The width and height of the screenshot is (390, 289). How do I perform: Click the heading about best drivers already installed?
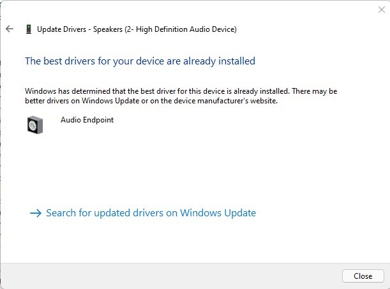(x=140, y=61)
